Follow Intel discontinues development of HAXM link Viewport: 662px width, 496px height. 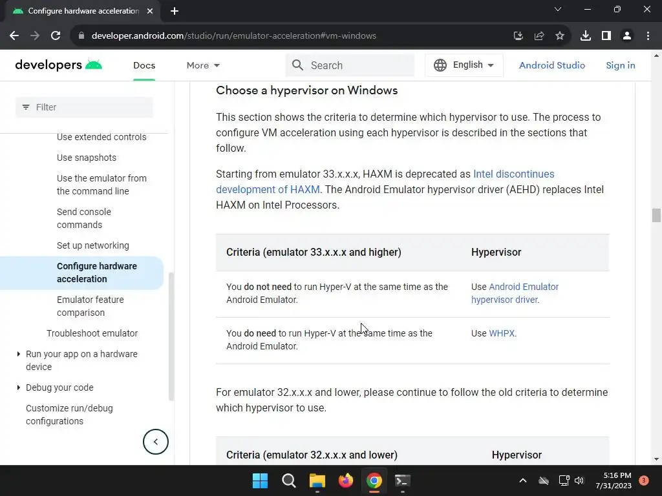pos(513,174)
